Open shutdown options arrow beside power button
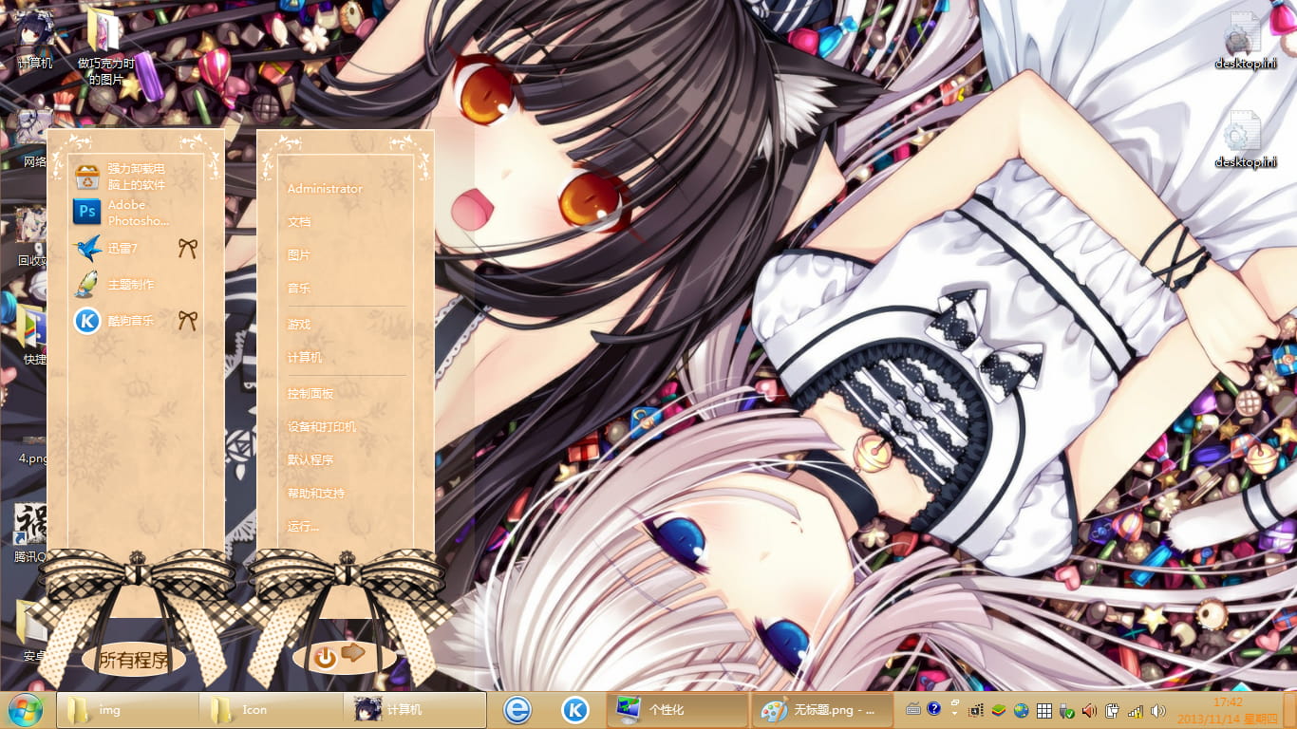1297x729 pixels. pyautogui.click(x=353, y=653)
